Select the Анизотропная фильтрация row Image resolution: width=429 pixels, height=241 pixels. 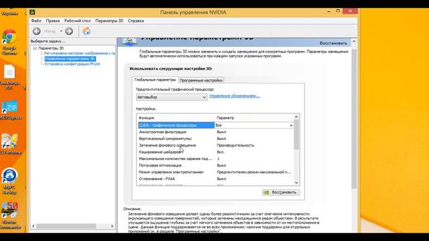pos(216,132)
